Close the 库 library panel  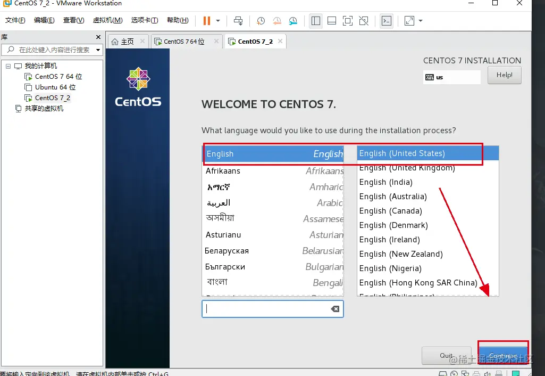click(x=98, y=37)
